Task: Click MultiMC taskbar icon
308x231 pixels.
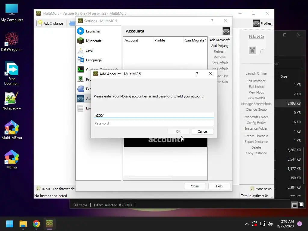Action: pyautogui.click(x=50, y=224)
